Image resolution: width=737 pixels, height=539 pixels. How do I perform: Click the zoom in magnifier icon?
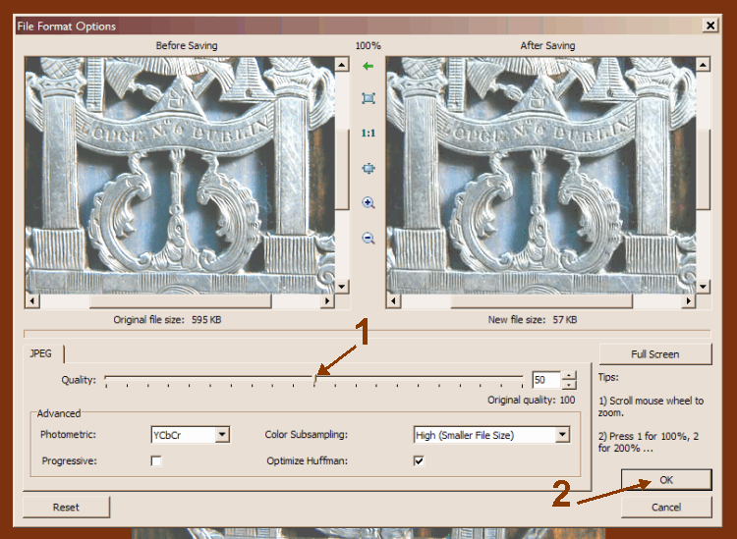(x=368, y=203)
